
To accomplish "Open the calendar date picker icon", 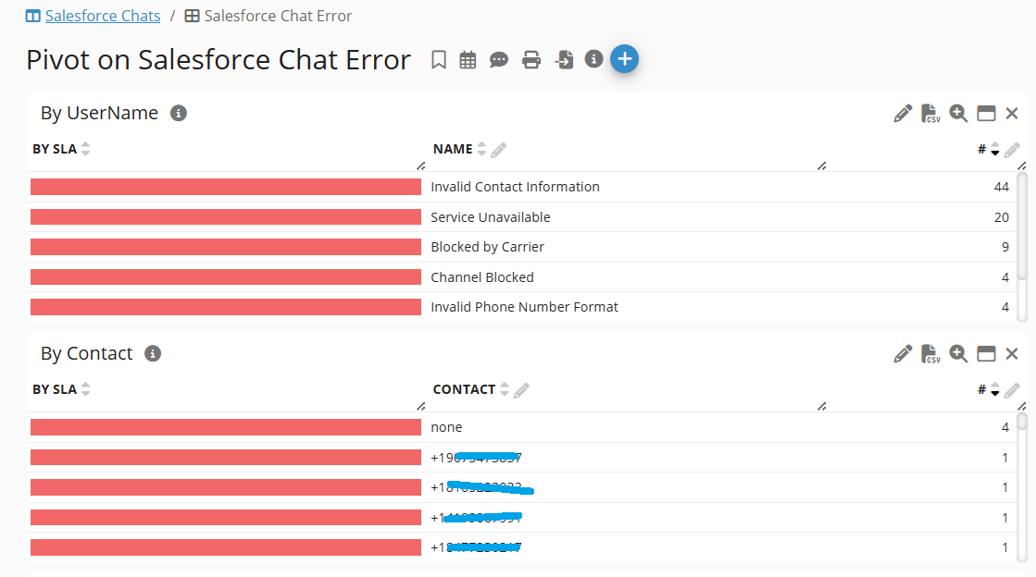I will click(x=468, y=60).
